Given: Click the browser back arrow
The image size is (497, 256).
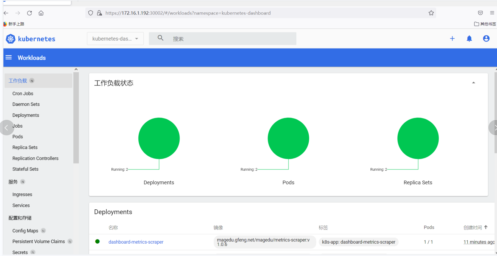Looking at the screenshot, I should point(6,13).
